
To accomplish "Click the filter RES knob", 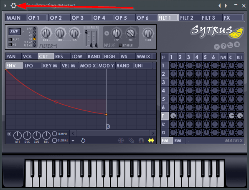I will pyautogui.click(x=74, y=33).
